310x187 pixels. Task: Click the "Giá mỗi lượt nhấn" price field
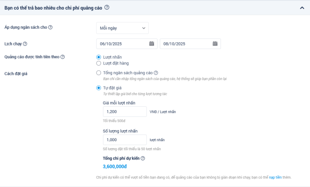(124, 112)
